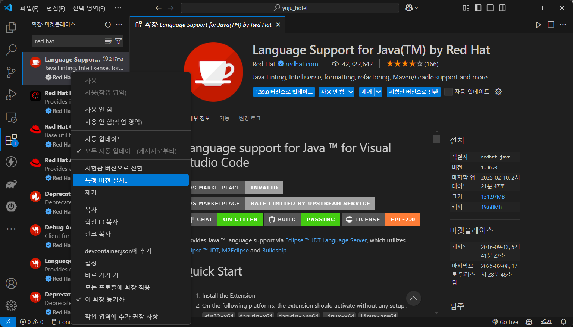Open extension settings gear next to auto update
The width and height of the screenshot is (573, 327).
coord(498,92)
